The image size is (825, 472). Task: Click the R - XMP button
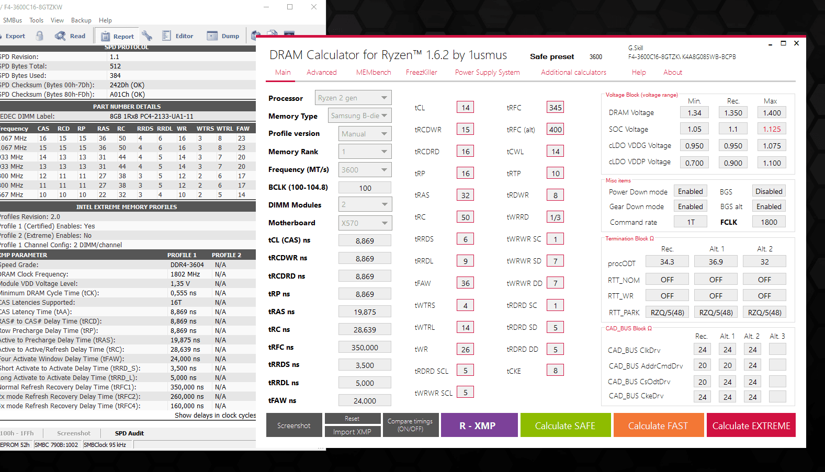tap(479, 425)
